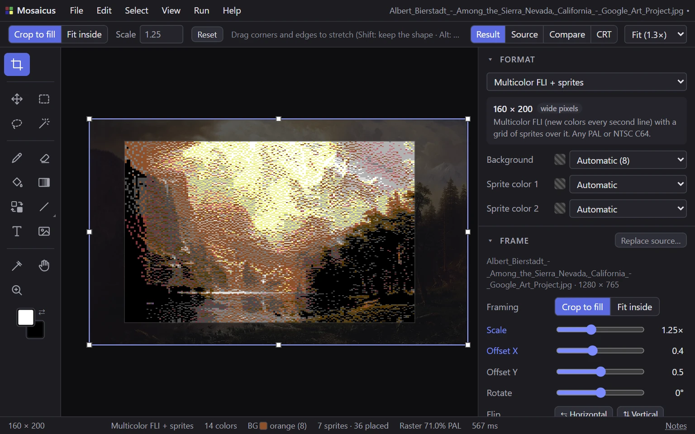
Task: Select the Hand pan tool
Action: point(44,265)
